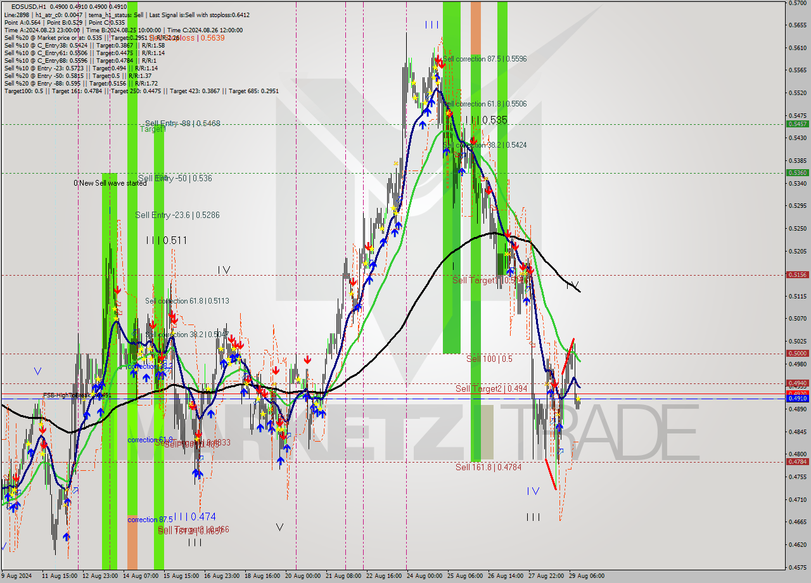Click the 'Sell Entry -88 | 0.5468' label
The width and height of the screenshot is (811, 583).
[x=182, y=124]
